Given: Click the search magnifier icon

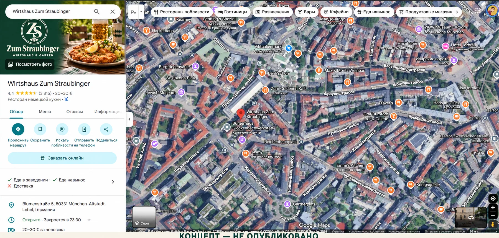Looking at the screenshot, I should [97, 12].
